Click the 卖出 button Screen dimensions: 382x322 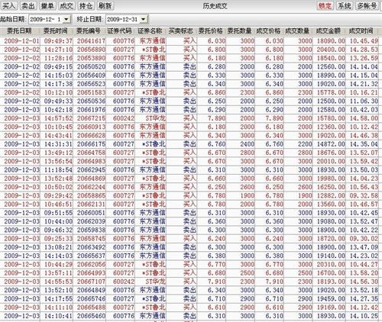(28, 5)
